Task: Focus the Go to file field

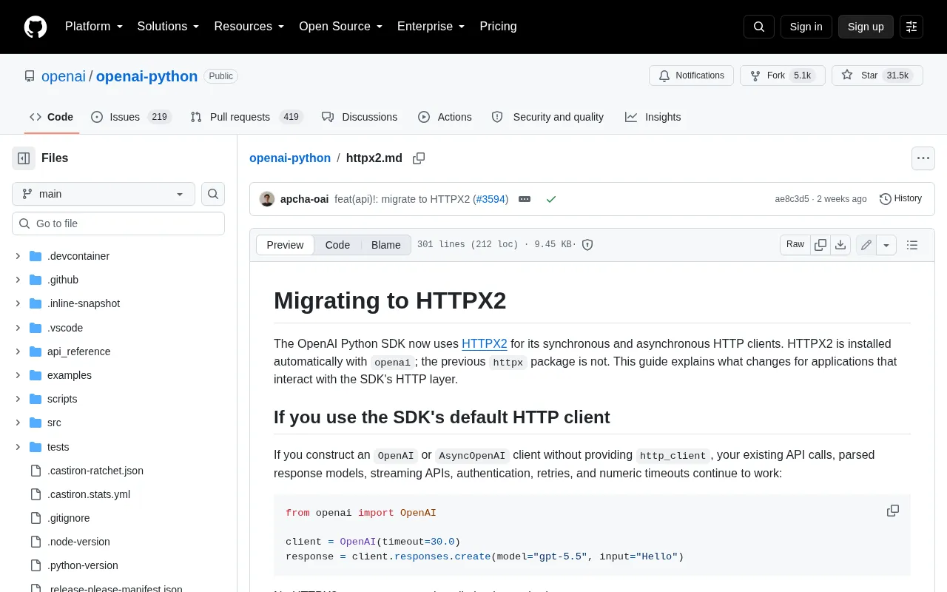Action: pyautogui.click(x=118, y=223)
